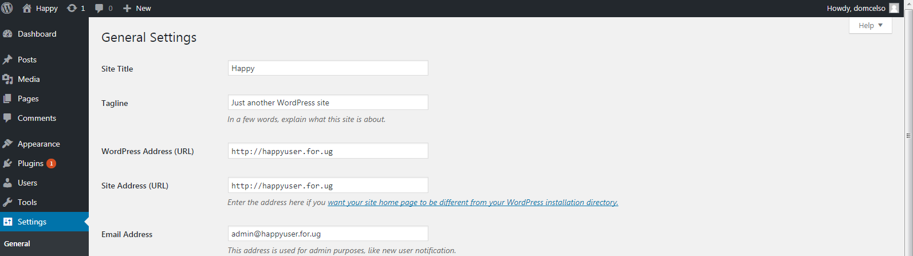This screenshot has width=913, height=256.
Task: Click the home page different directory link
Action: pos(473,202)
